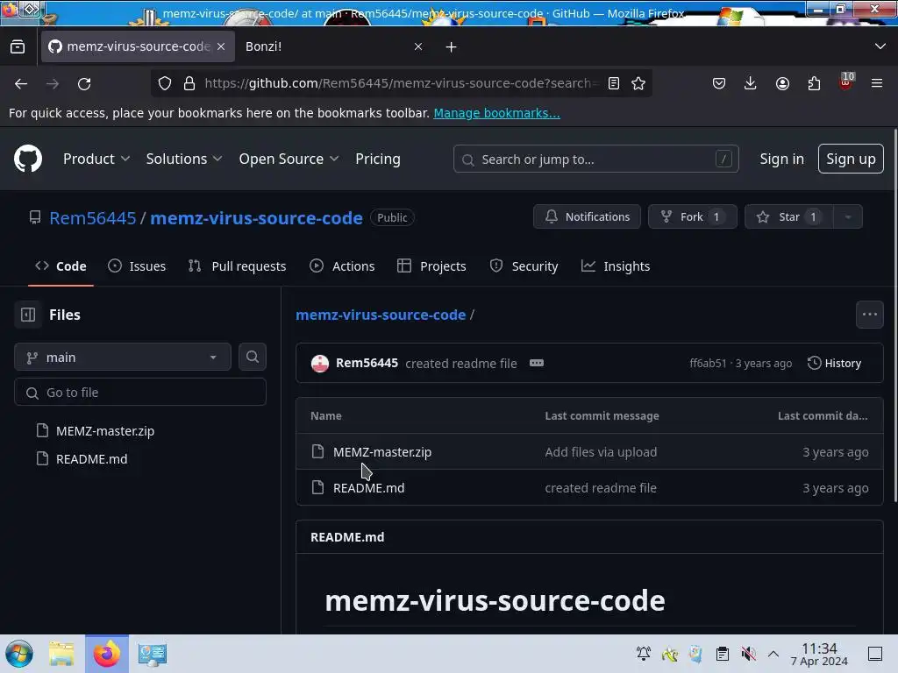Click Firefox icon in taskbar

[107, 654]
